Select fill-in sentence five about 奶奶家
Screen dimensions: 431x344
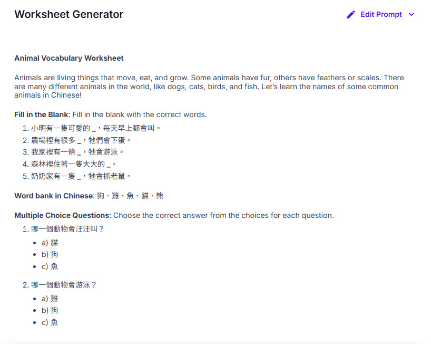(81, 176)
